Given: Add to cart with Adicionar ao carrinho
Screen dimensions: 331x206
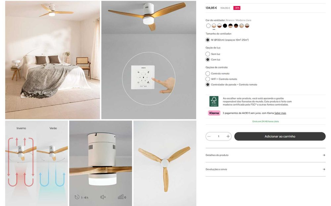Looking at the screenshot, I should (280, 137).
